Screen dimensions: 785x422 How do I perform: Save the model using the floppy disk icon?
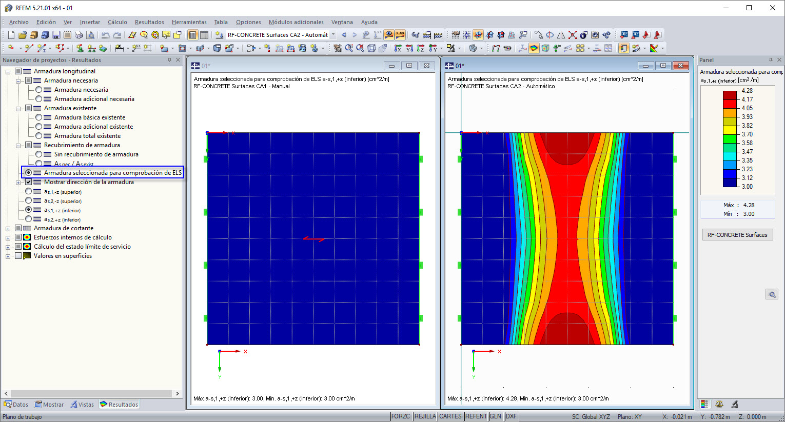tap(56, 35)
